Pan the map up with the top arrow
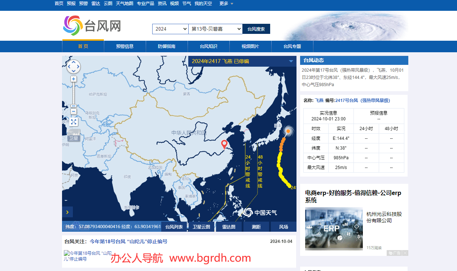Screen dimensions: 457x271 pos(74,62)
